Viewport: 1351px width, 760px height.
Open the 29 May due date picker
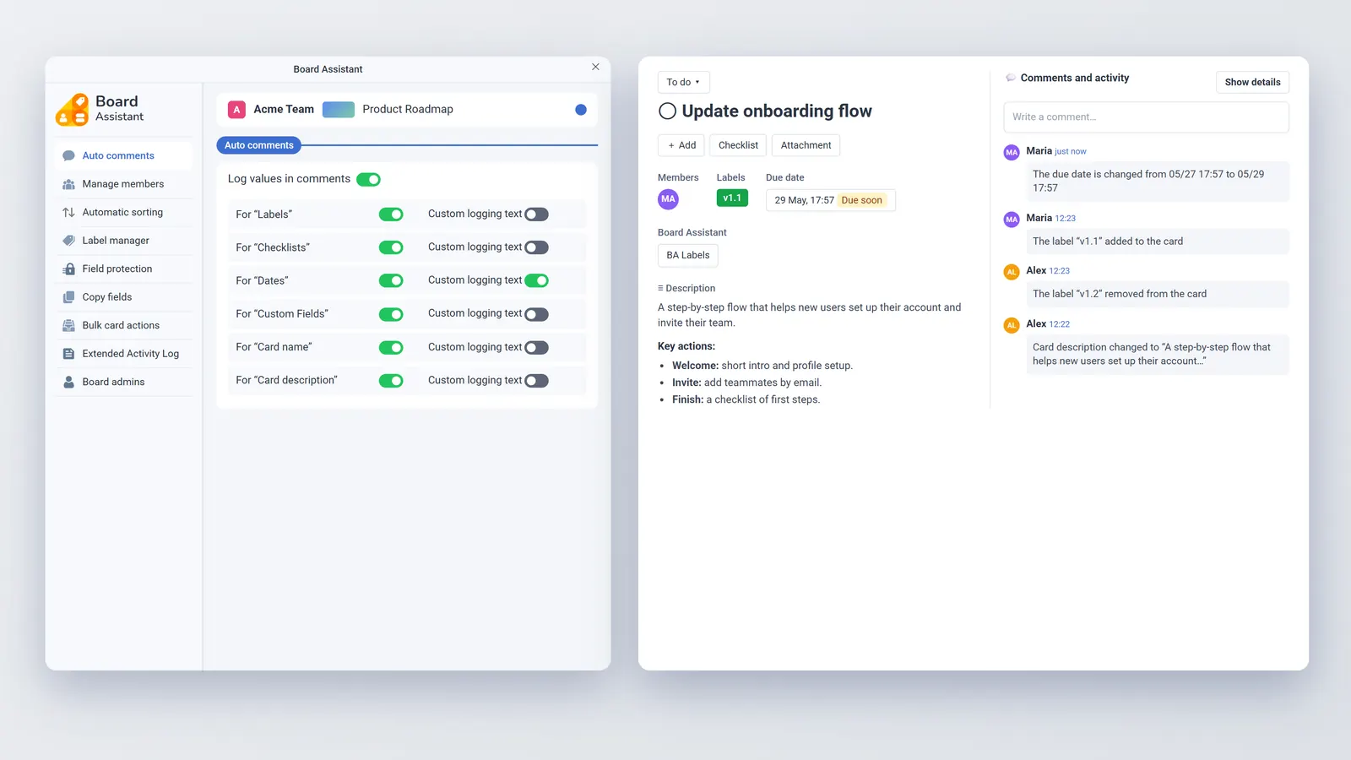830,200
